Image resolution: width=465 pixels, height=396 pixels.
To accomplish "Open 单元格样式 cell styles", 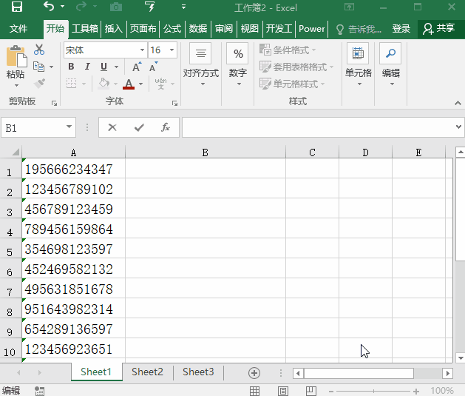I will coord(292,84).
